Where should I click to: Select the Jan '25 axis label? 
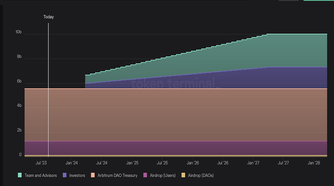(x=132, y=163)
